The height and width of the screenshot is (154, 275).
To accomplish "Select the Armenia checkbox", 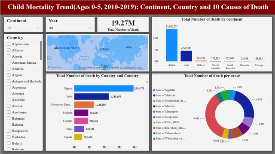I will pyautogui.click(x=9, y=93).
